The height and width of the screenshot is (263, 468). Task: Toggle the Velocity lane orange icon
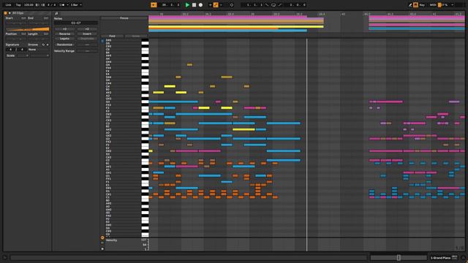(x=102, y=237)
